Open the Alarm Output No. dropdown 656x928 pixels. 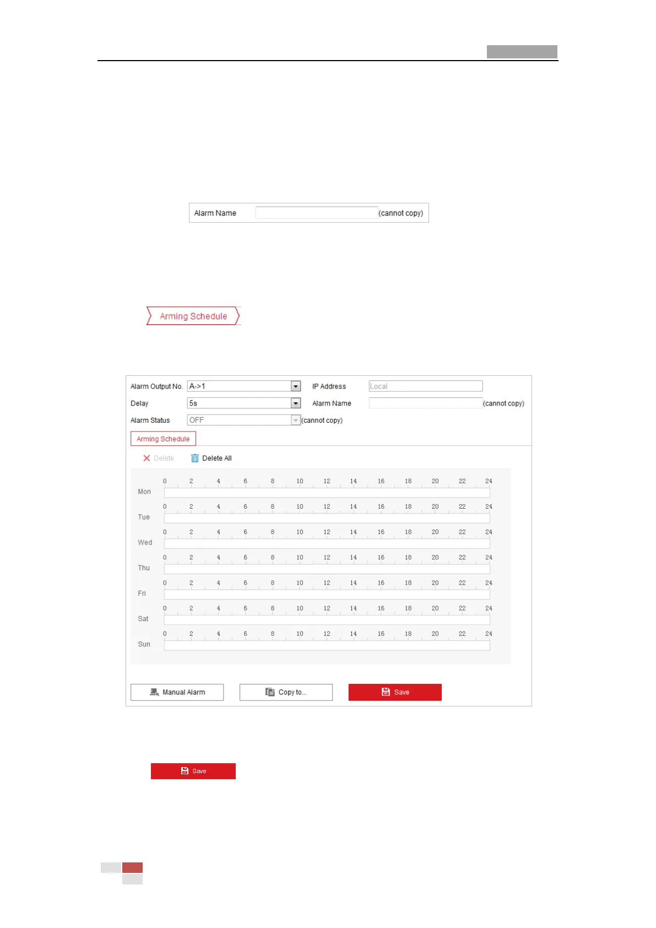click(244, 386)
